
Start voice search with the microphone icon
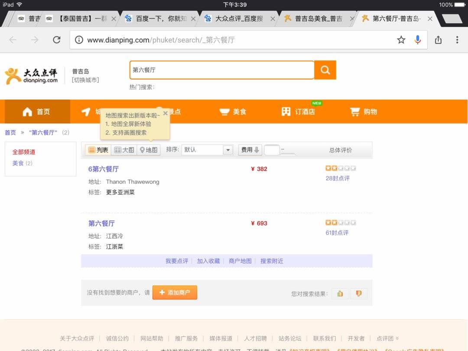418,40
